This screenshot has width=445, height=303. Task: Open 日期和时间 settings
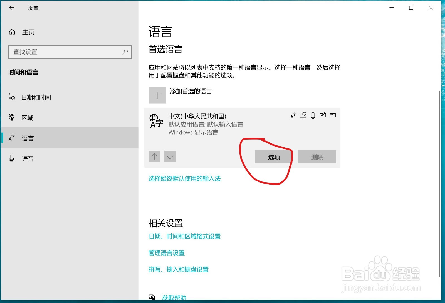coord(70,97)
